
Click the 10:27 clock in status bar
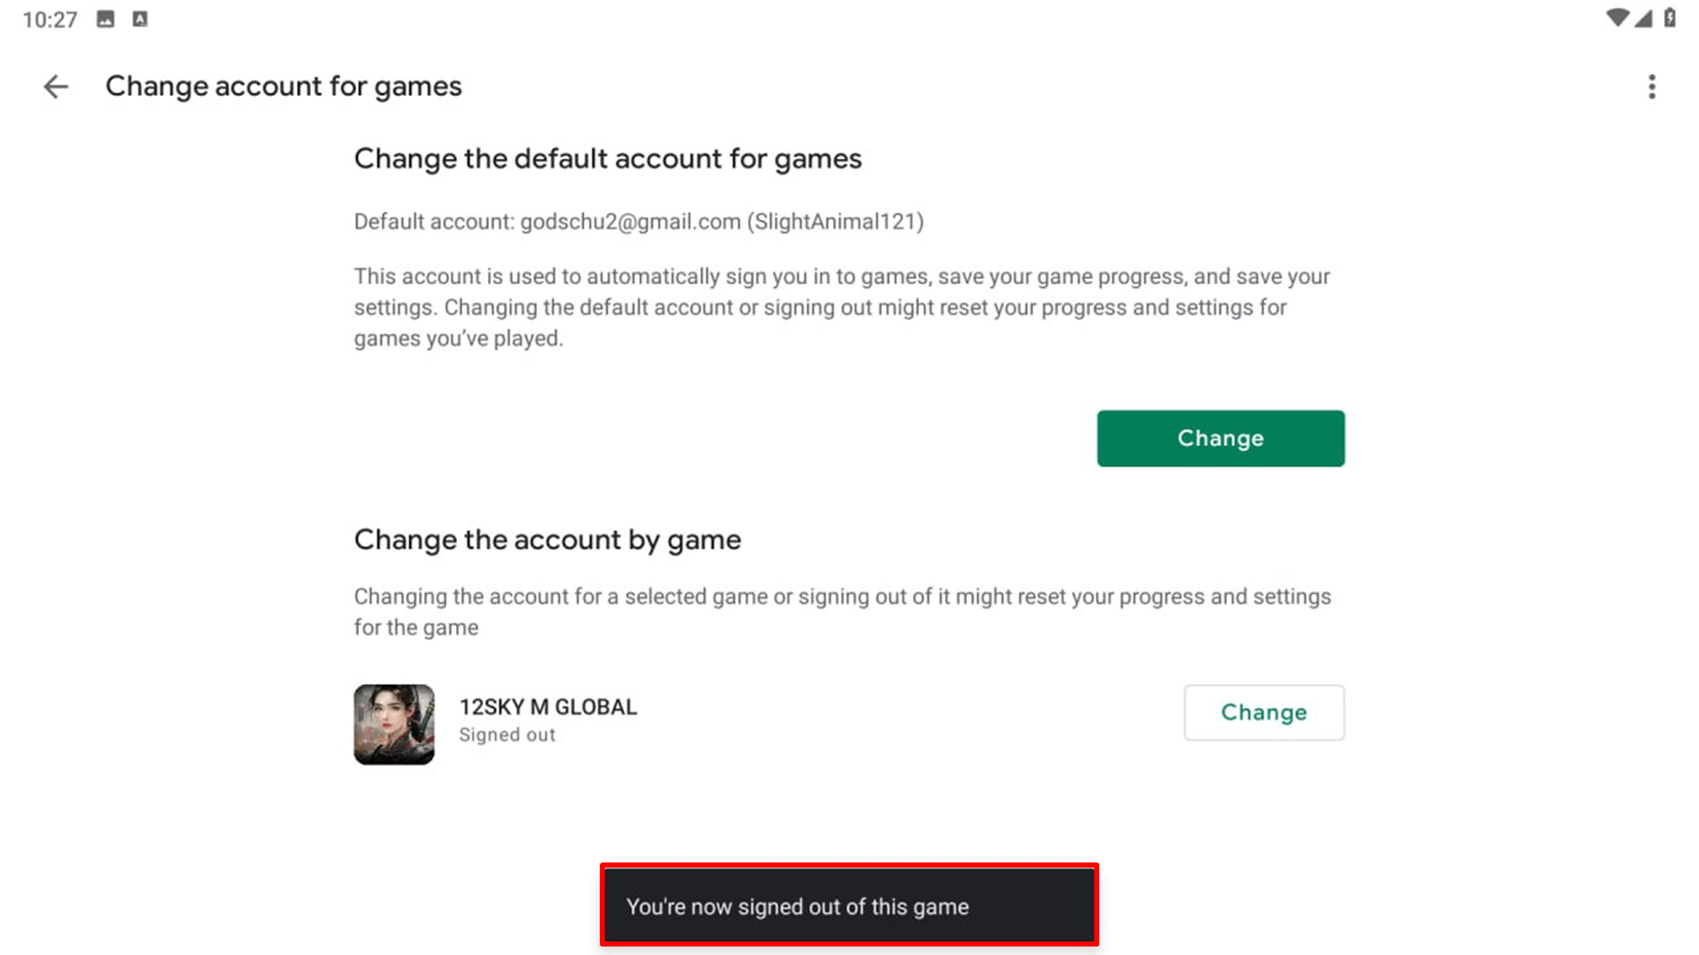point(49,19)
